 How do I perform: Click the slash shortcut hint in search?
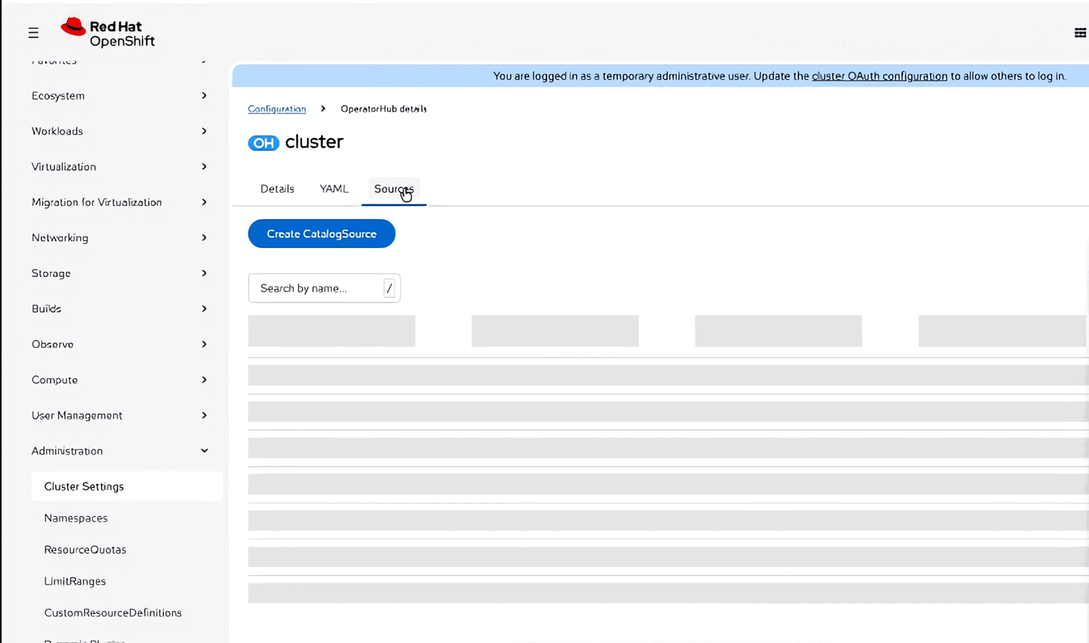click(x=389, y=288)
